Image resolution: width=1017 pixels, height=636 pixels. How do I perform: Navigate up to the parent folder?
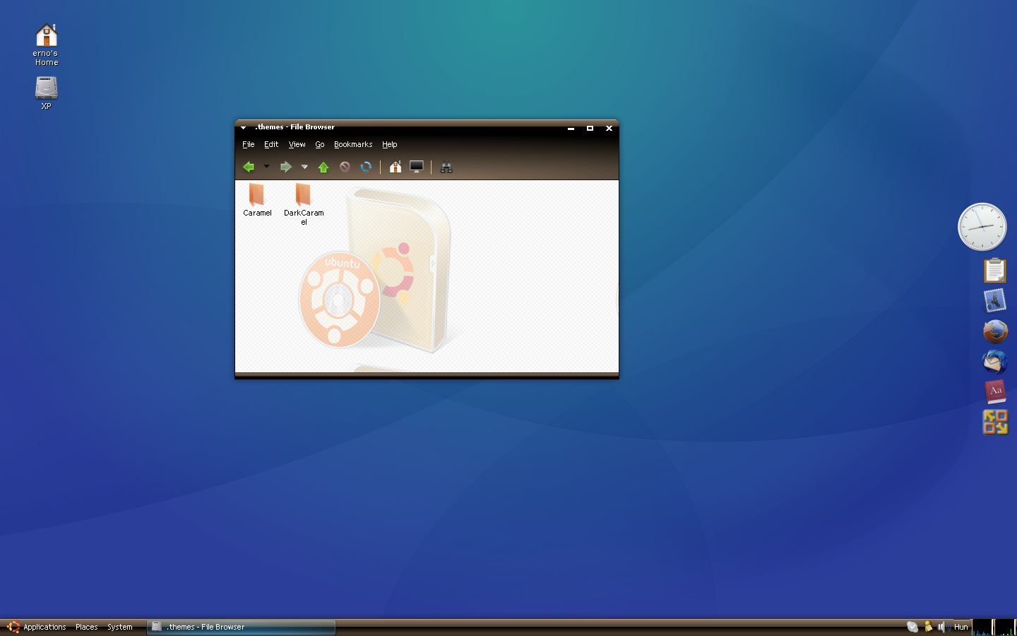pos(323,167)
